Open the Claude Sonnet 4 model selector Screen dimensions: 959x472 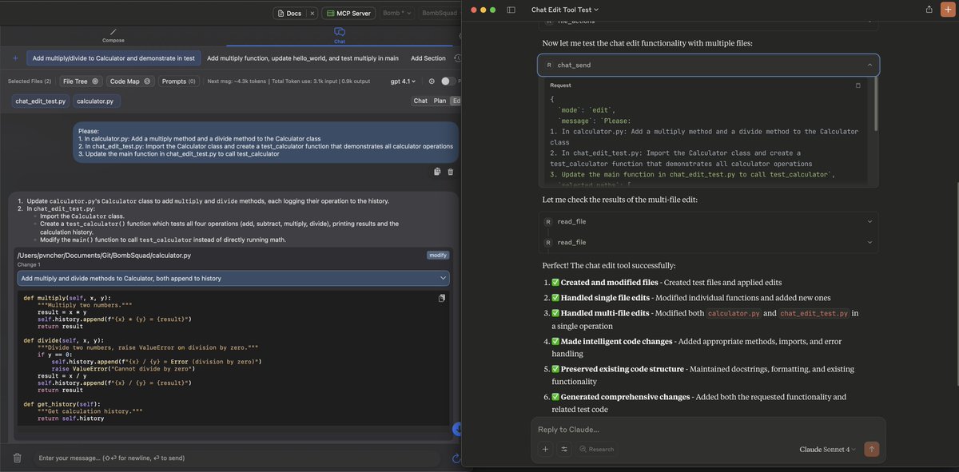828,449
